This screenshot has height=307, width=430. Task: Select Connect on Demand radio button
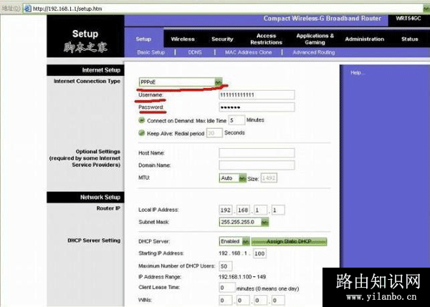tap(141, 120)
